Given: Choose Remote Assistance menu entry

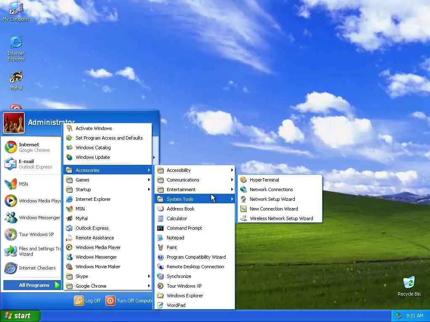Looking at the screenshot, I should [x=108, y=238].
